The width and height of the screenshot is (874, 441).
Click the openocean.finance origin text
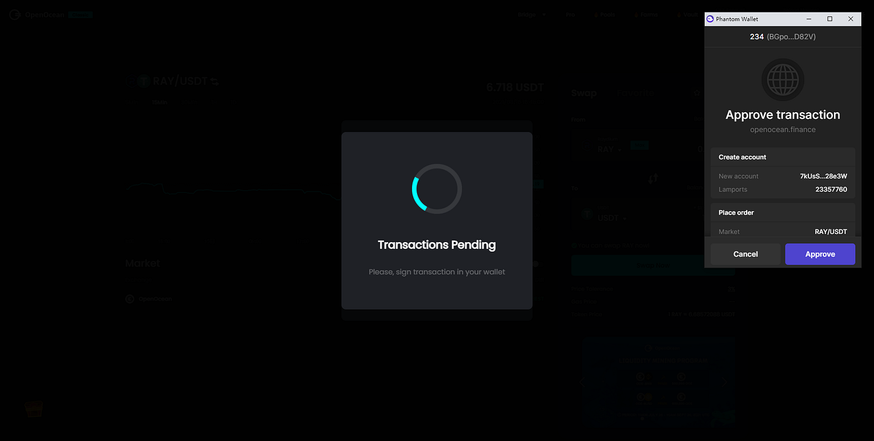[x=783, y=130]
